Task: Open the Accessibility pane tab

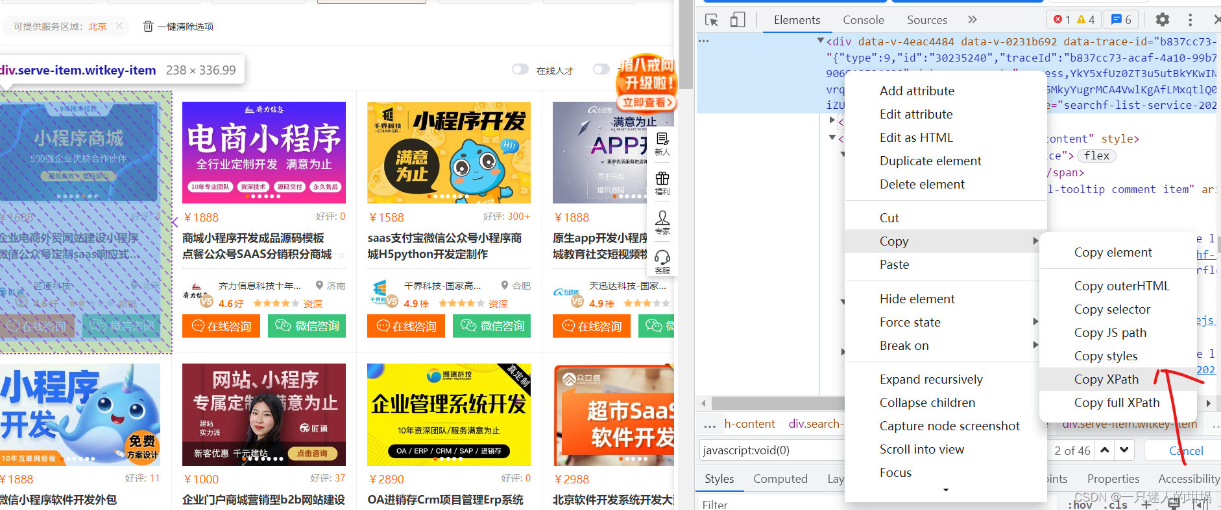Action: coord(1189,478)
